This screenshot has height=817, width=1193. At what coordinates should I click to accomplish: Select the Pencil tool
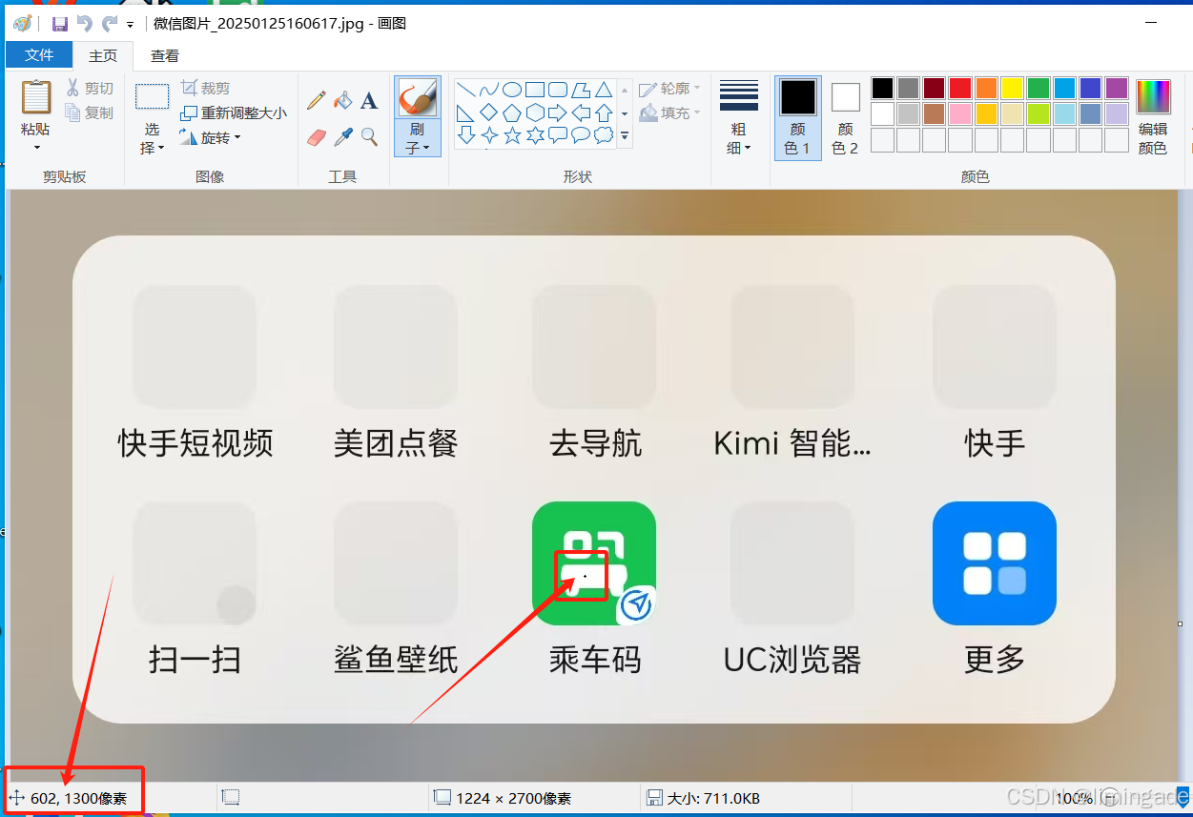pyautogui.click(x=317, y=100)
